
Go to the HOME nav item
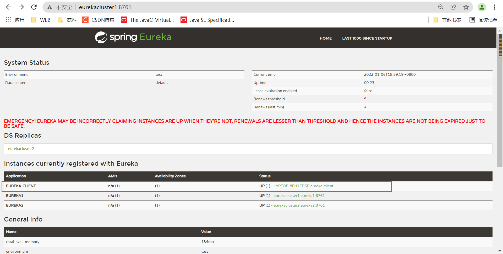[326, 38]
